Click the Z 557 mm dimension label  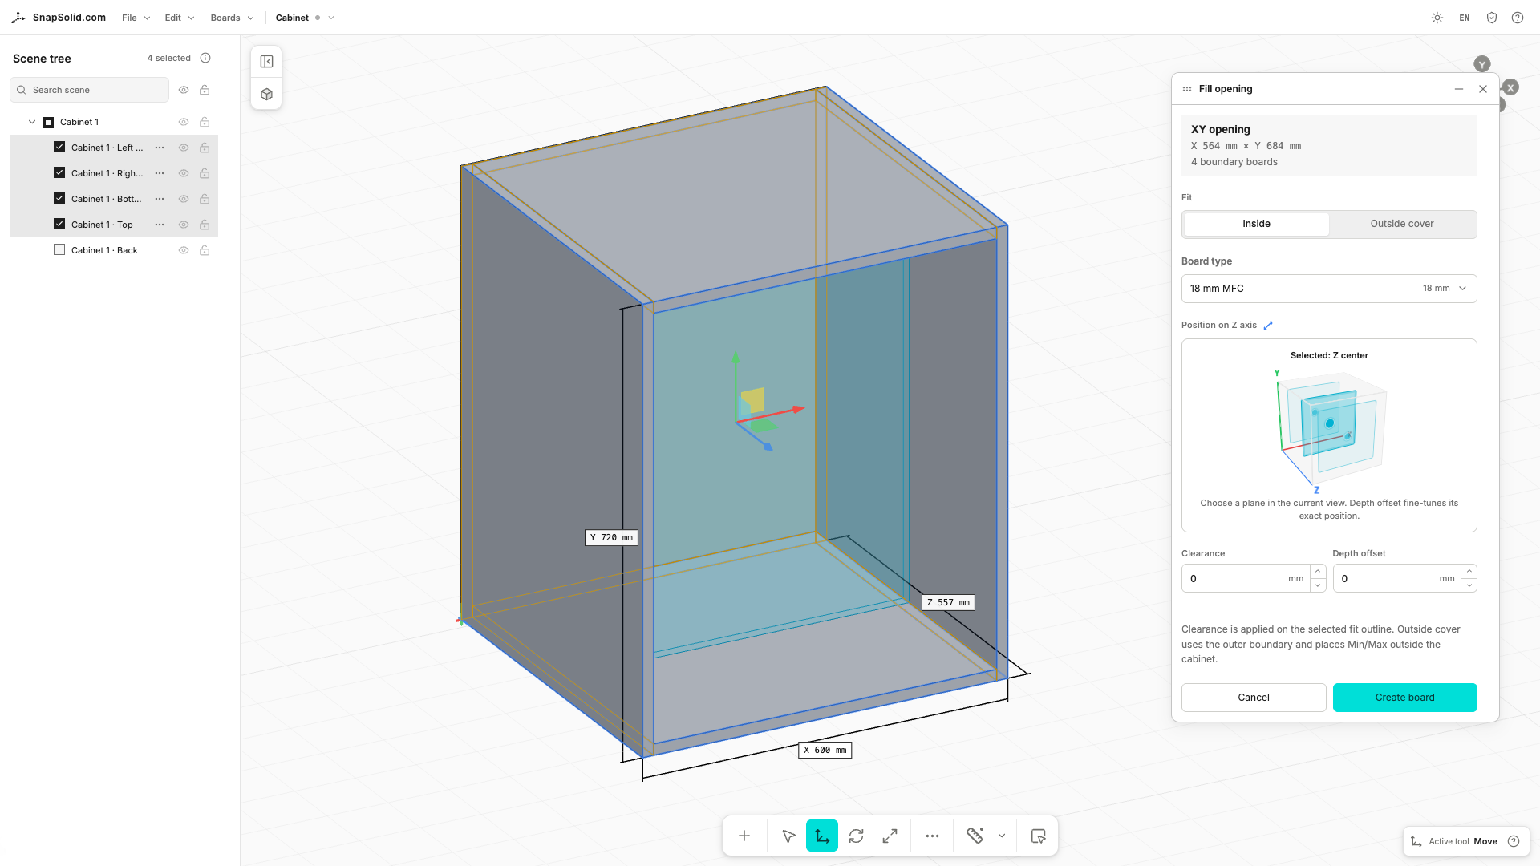pyautogui.click(x=948, y=603)
